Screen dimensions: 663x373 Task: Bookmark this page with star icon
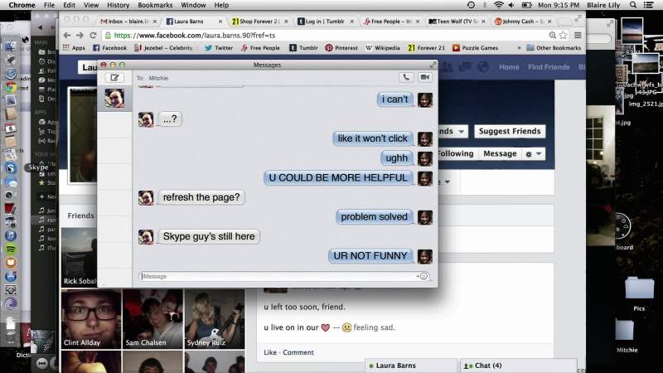pos(564,36)
